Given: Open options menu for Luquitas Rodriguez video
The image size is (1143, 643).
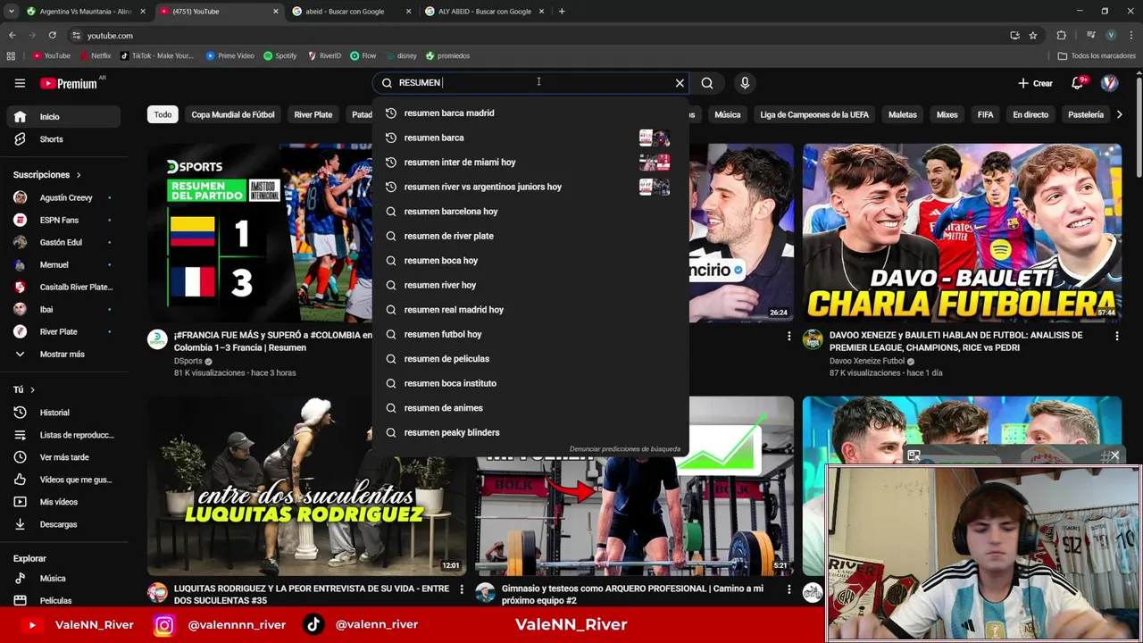Looking at the screenshot, I should [462, 589].
